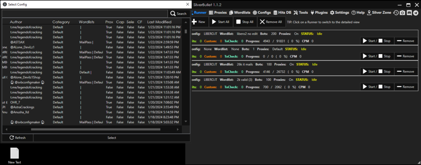Select the config row by @Alone_Devilz1Shop

(x=92, y=77)
